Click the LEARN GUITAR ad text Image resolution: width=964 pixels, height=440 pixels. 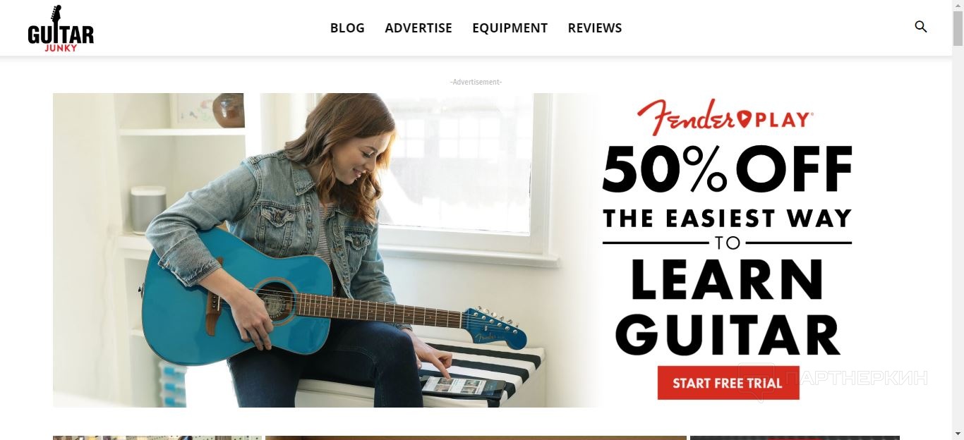click(x=727, y=307)
